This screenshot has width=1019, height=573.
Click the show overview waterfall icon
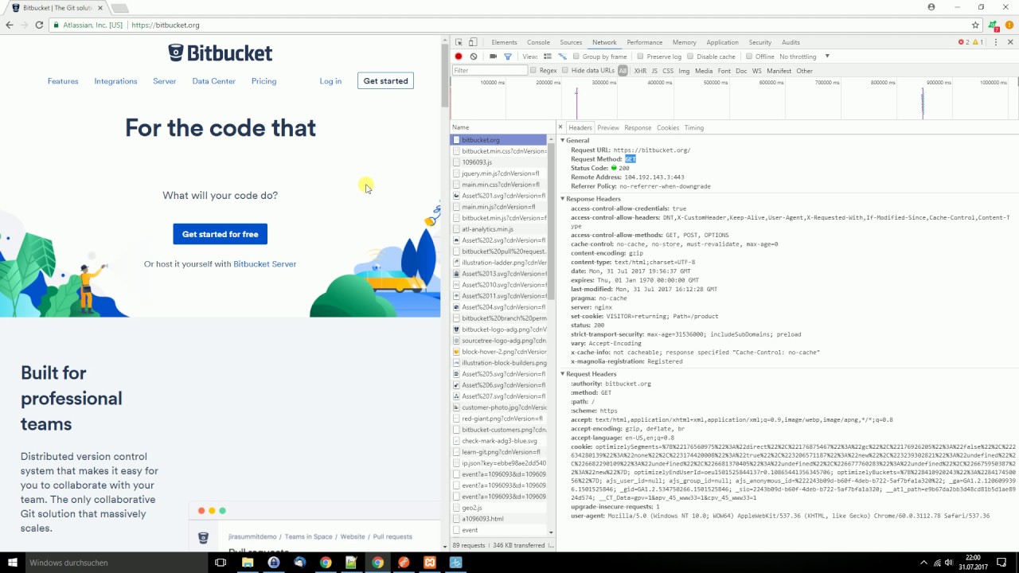(x=563, y=57)
